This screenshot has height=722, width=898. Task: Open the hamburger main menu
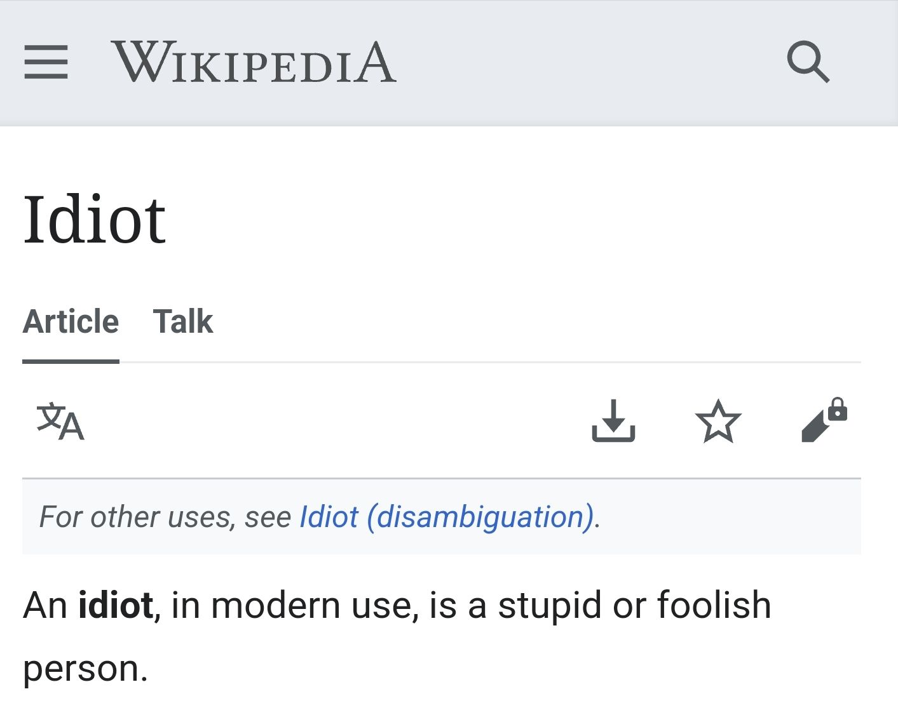tap(46, 62)
